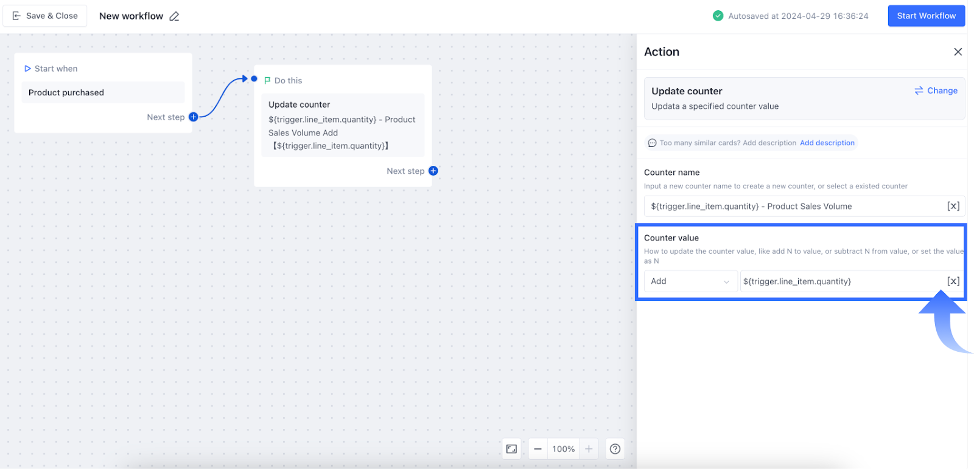Zoom in with the plus icon
Viewport: 974px width, 469px height.
coord(589,449)
